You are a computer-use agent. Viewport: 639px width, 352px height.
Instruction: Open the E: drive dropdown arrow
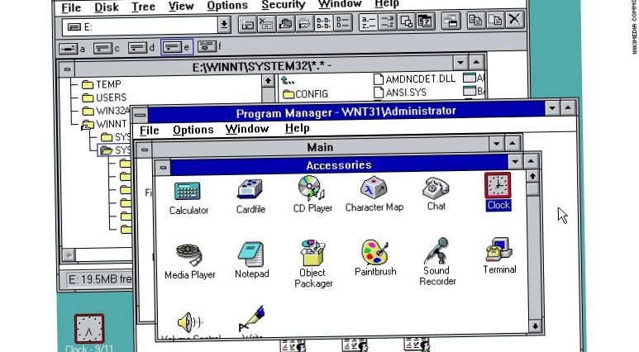223,26
